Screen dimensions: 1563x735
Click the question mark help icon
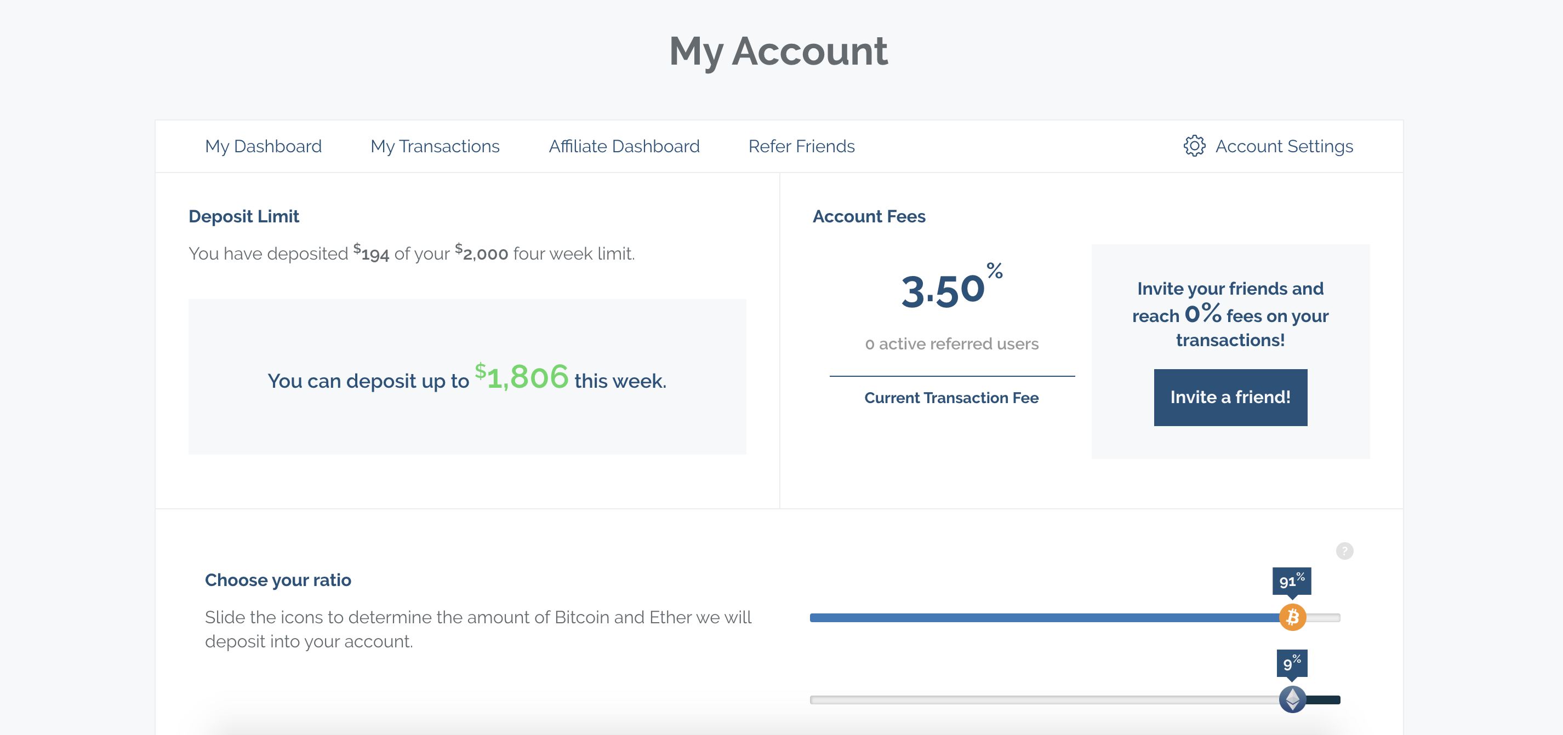(1344, 550)
